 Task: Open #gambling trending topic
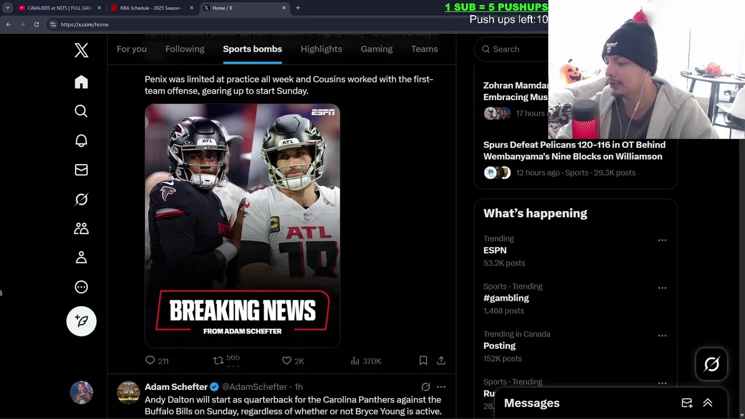(x=506, y=298)
